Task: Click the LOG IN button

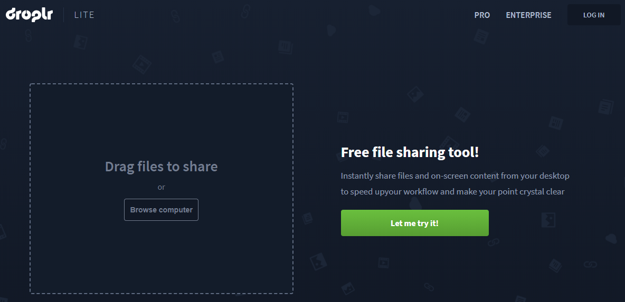Action: pos(594,15)
